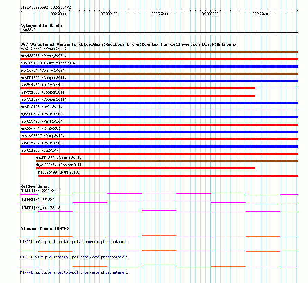Open transcript MINPP1|NM_004897
Image resolution: width=308 pixels, height=283 pixels.
click(37, 199)
